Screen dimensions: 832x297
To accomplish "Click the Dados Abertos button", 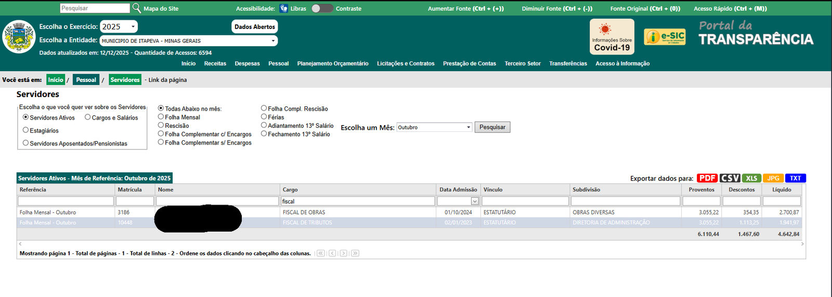I will pos(255,26).
